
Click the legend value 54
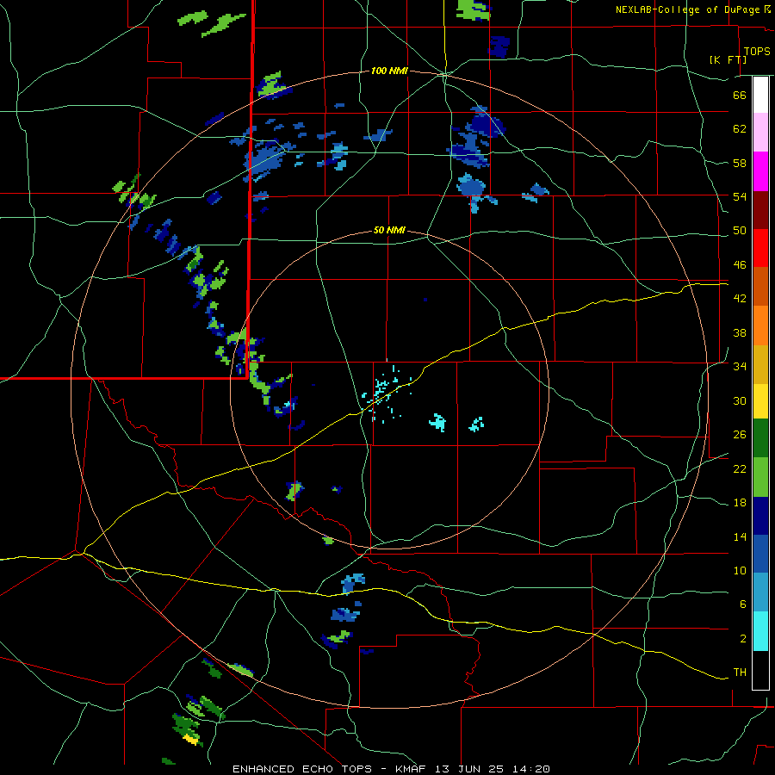tap(740, 196)
